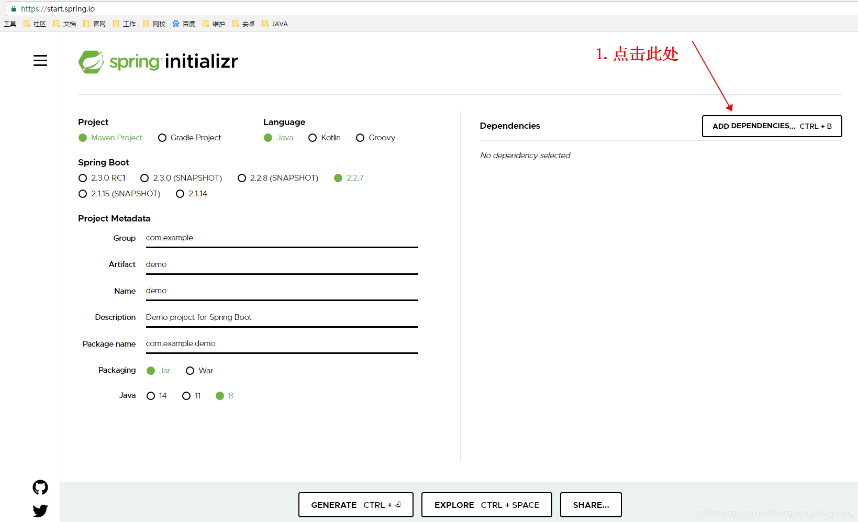Click the SHARE button
858x522 pixels.
click(x=590, y=504)
